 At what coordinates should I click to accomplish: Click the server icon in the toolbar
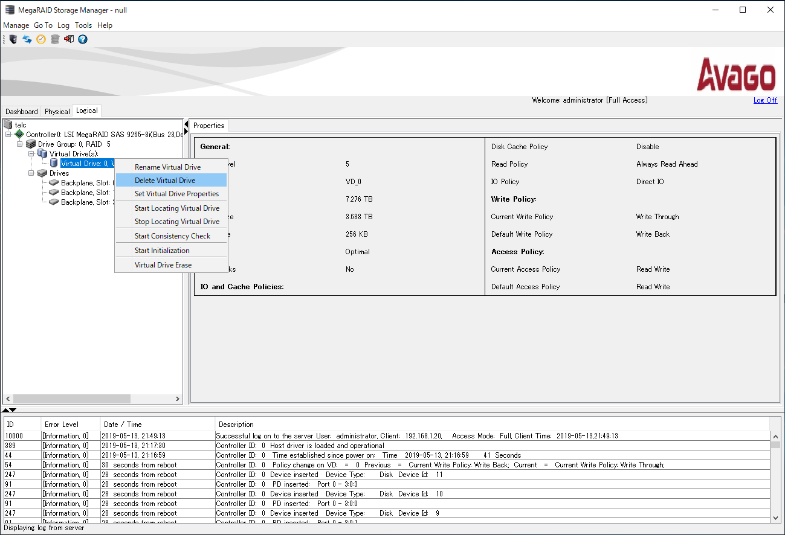coord(13,39)
